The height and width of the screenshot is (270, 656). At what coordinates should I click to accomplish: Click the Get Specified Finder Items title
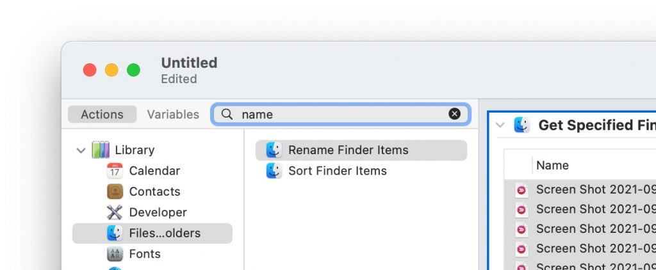click(x=597, y=125)
